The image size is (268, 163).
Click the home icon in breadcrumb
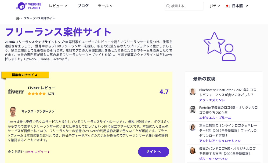coord(18,18)
